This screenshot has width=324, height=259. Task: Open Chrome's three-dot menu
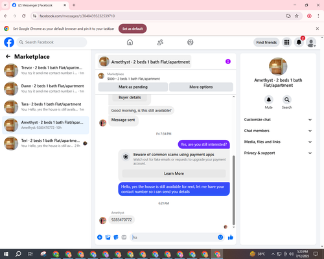[318, 16]
